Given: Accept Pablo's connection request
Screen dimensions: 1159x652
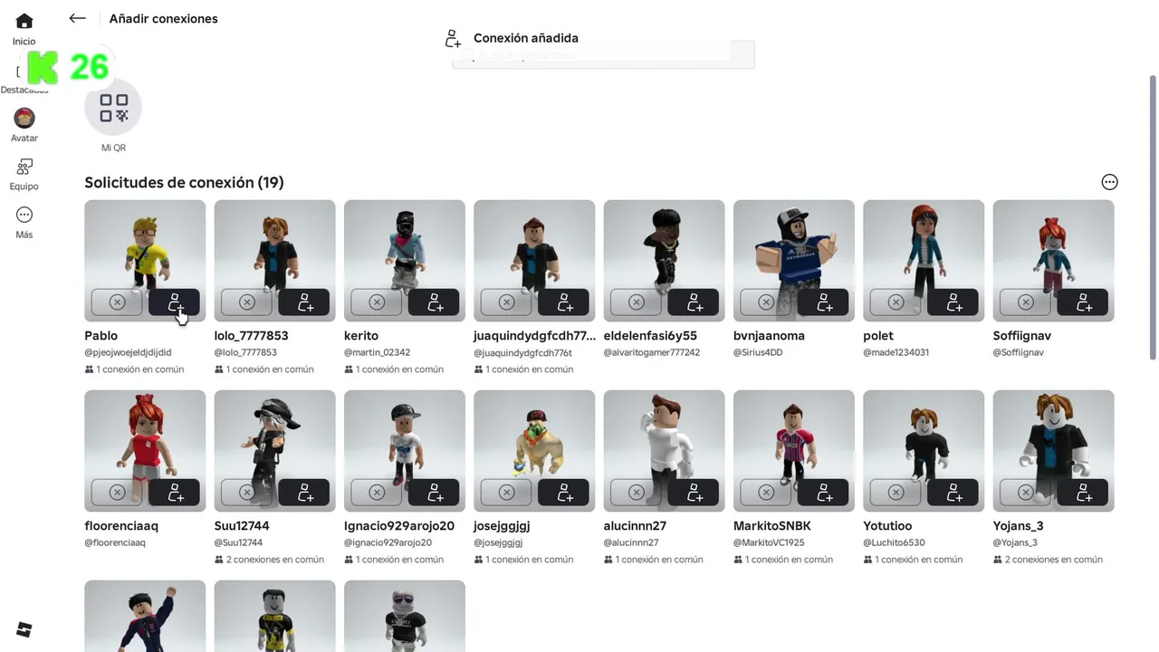Looking at the screenshot, I should (174, 302).
